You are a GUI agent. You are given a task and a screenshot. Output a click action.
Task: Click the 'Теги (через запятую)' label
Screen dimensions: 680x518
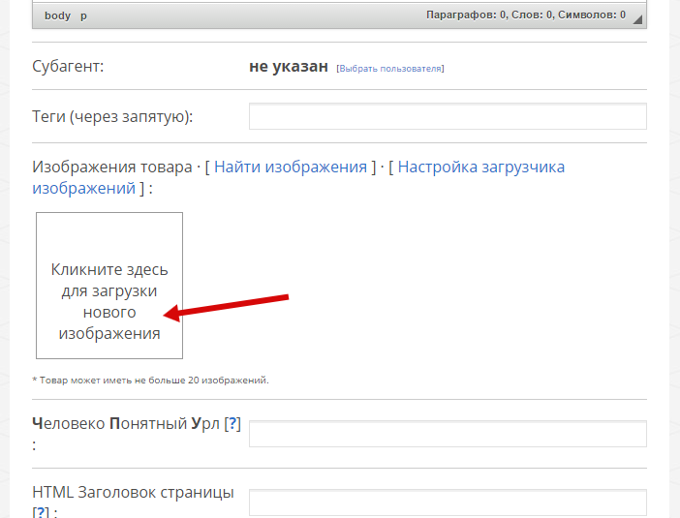(113, 117)
